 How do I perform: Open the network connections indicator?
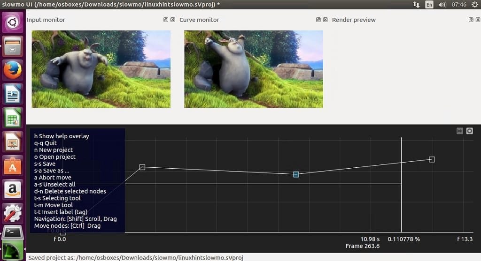[416, 5]
